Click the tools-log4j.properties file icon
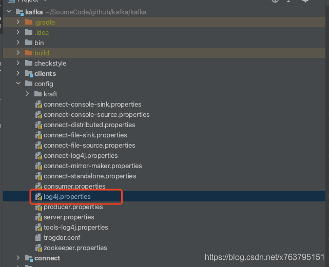The height and width of the screenshot is (267, 329). [x=38, y=228]
